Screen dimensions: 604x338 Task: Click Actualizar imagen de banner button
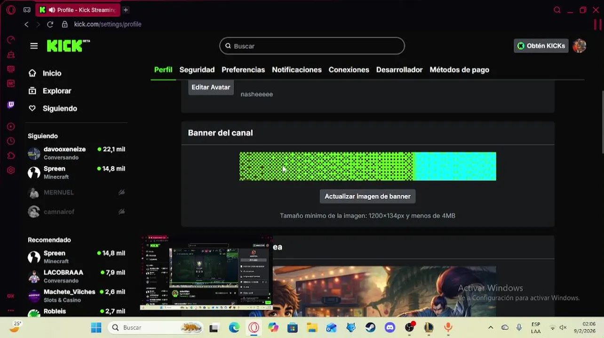(x=367, y=196)
